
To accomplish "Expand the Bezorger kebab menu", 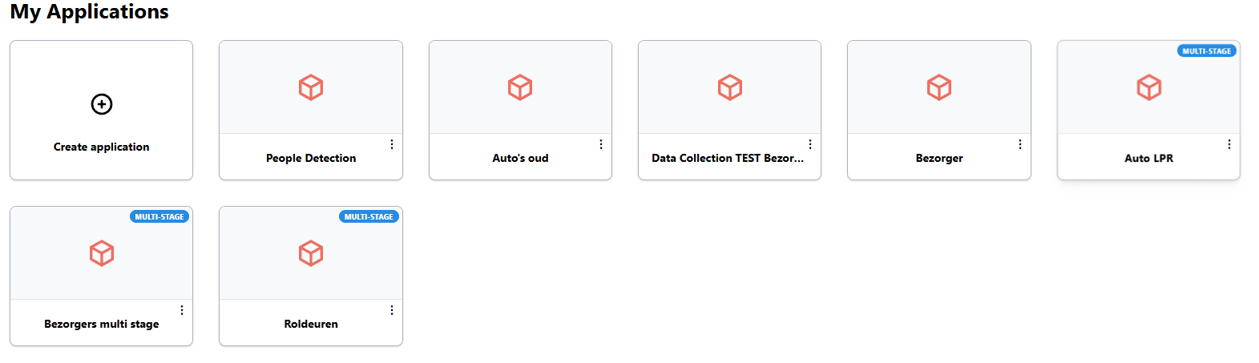I will [1020, 144].
